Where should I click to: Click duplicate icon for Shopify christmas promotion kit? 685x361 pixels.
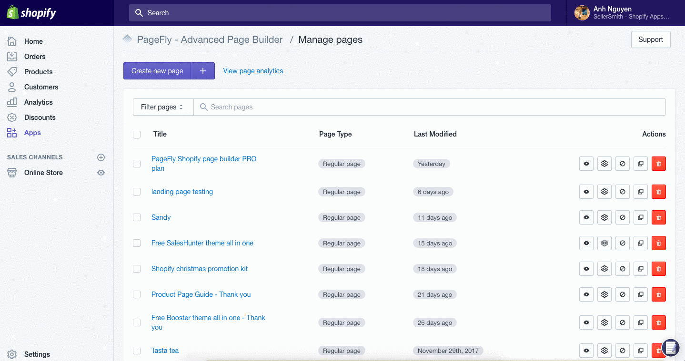(x=641, y=269)
